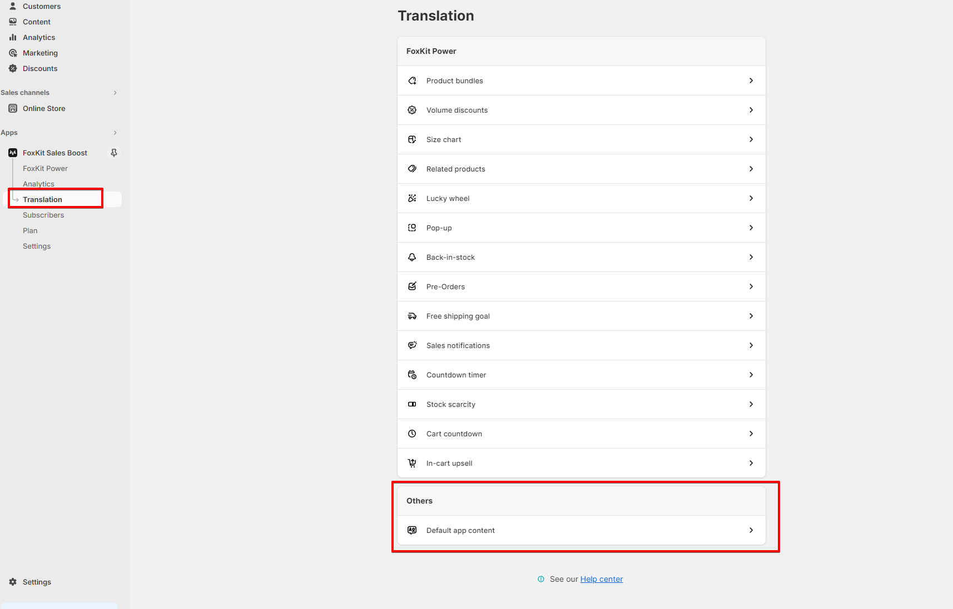This screenshot has width=953, height=609.
Task: Click the Free shipping goal truck icon
Action: coord(412,316)
